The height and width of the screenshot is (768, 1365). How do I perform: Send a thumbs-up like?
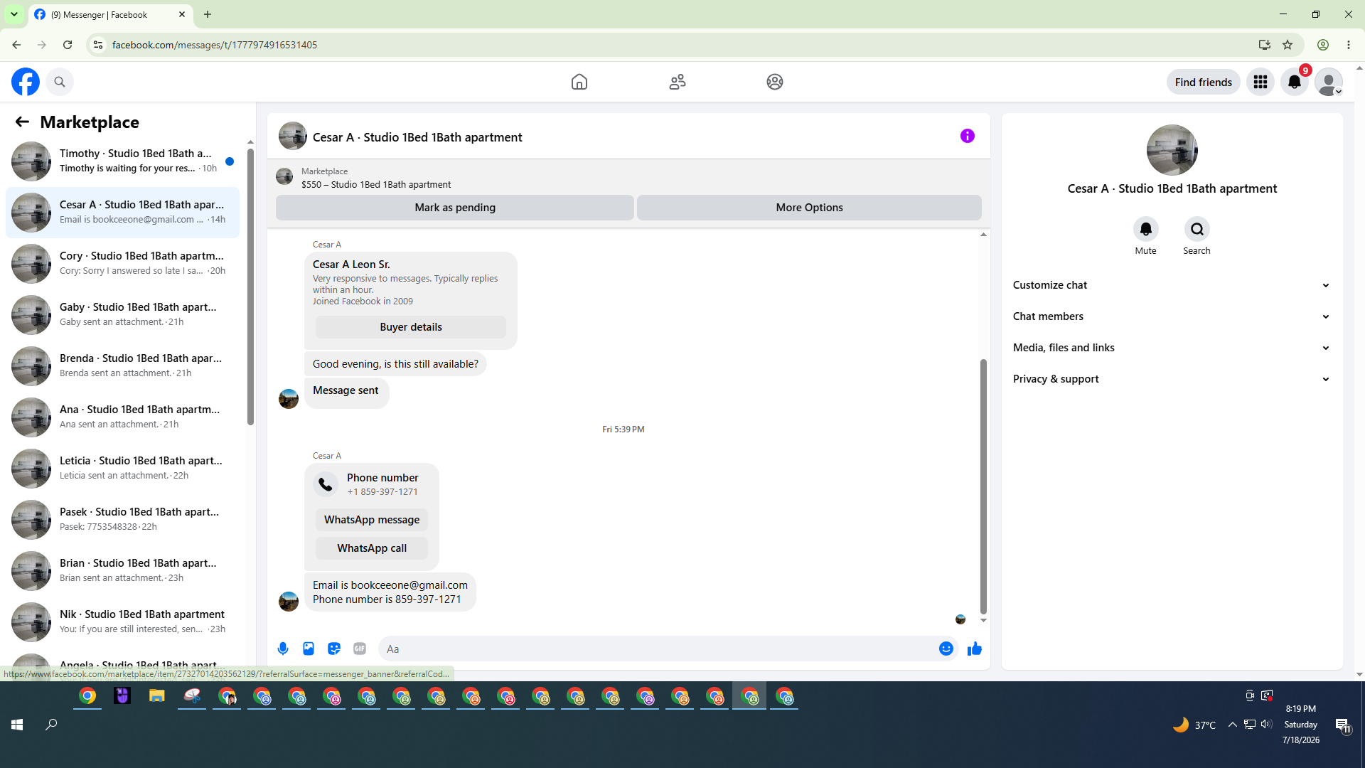975,649
